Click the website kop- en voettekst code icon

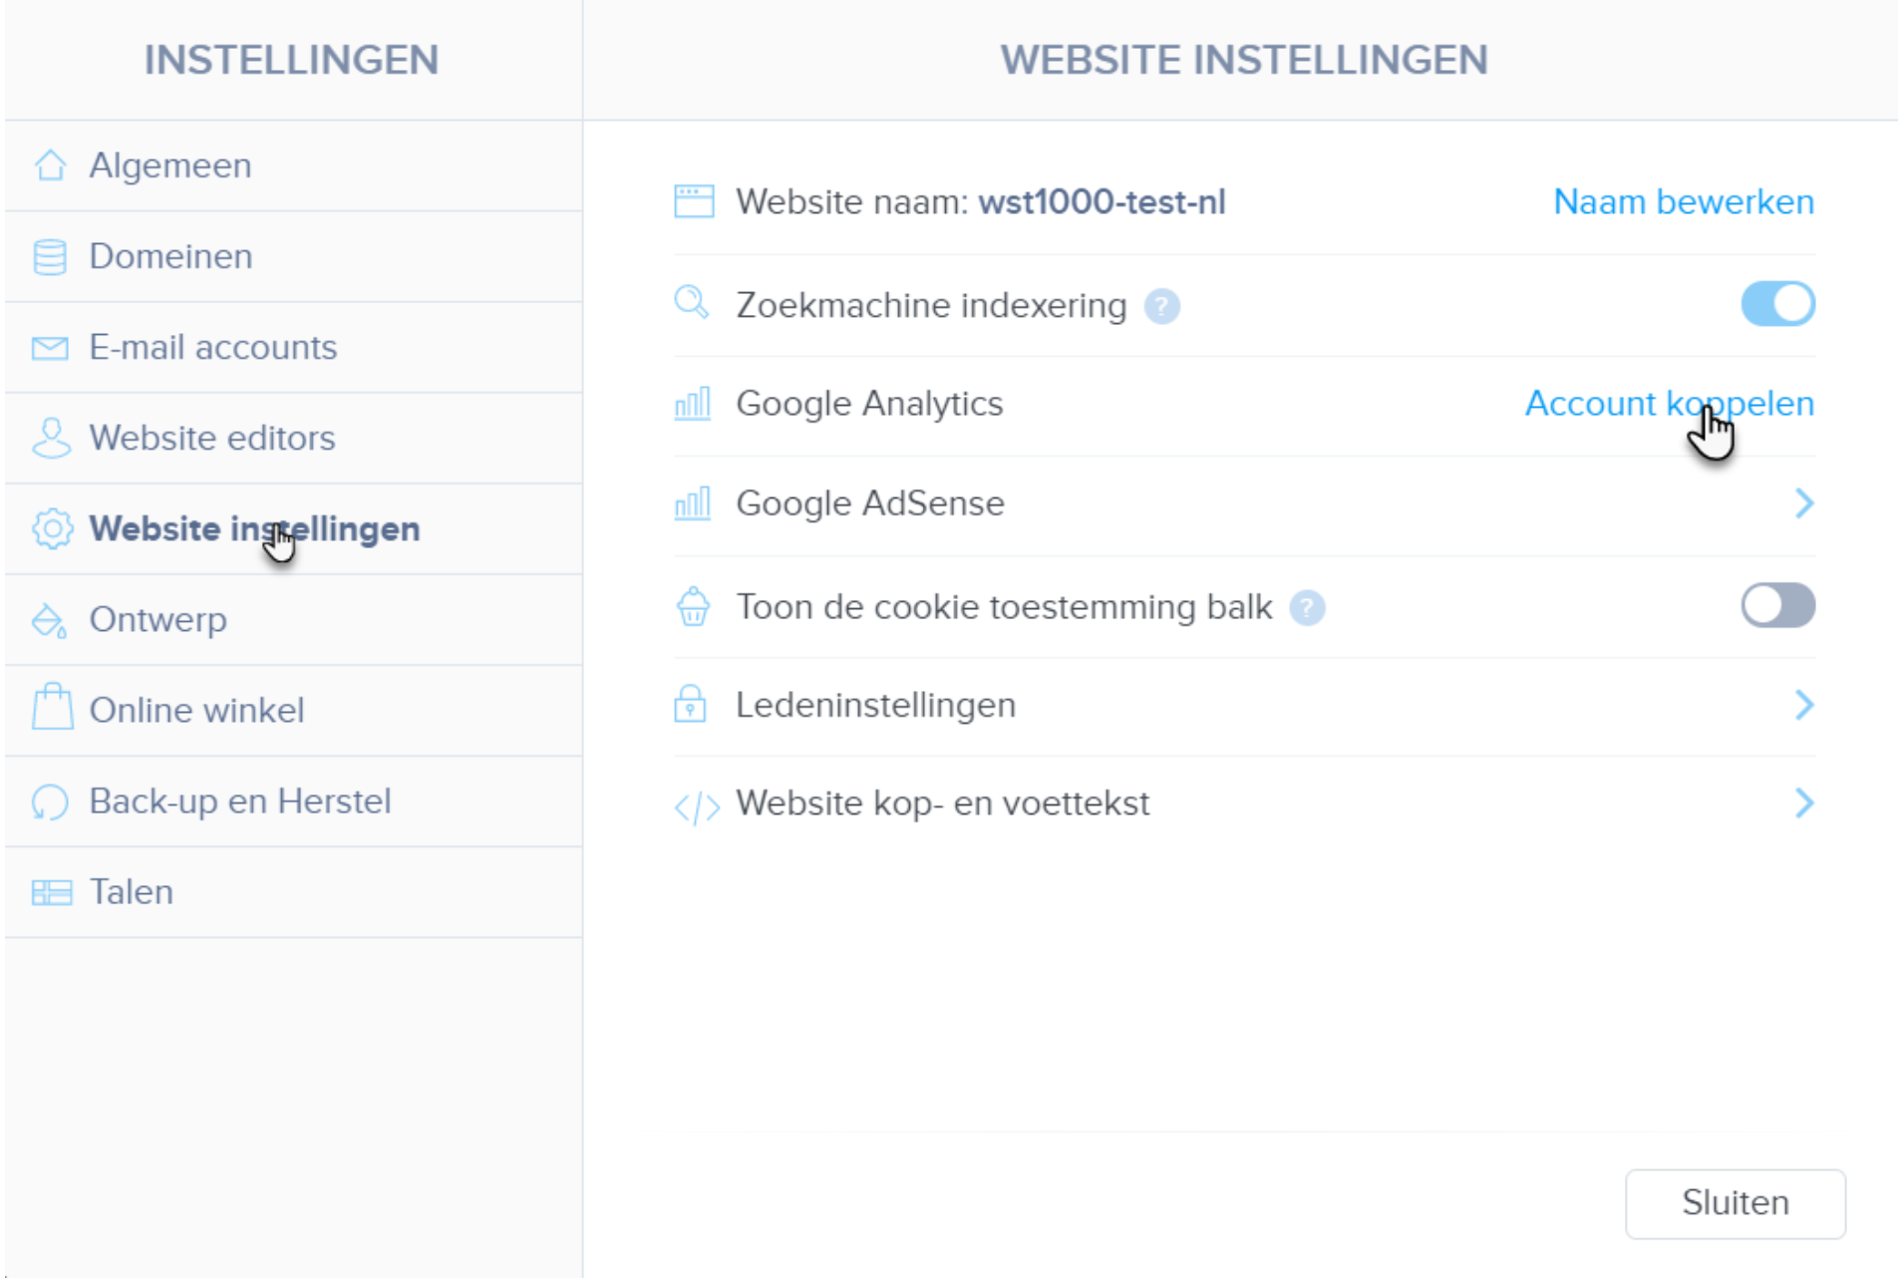tap(697, 802)
